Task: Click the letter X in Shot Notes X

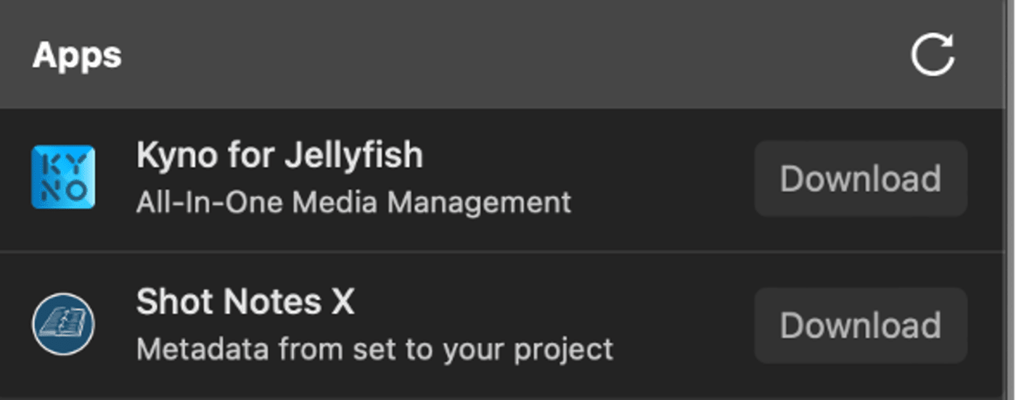Action: point(342,302)
